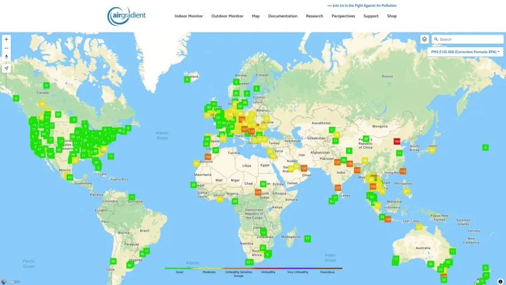The width and height of the screenshot is (506, 285).
Task: Select the Map navigation item
Action: 256,16
